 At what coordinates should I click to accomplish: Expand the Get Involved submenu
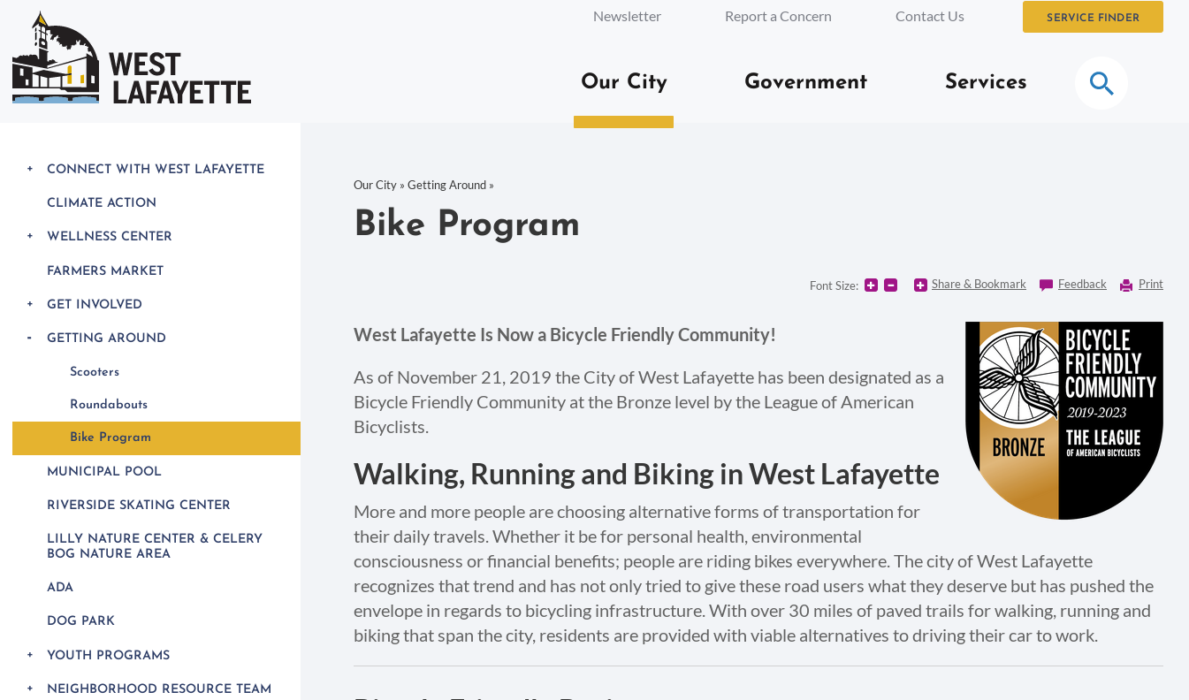[30, 304]
